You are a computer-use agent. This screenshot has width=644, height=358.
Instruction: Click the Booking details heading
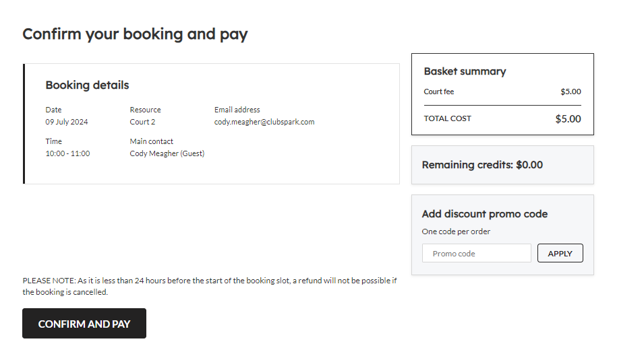click(x=87, y=85)
